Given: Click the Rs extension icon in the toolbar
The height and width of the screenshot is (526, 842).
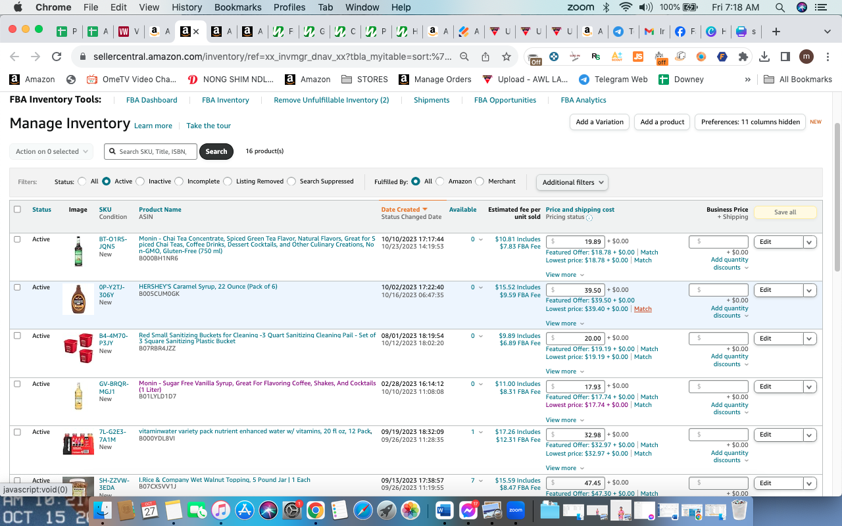Looking at the screenshot, I should 596,57.
